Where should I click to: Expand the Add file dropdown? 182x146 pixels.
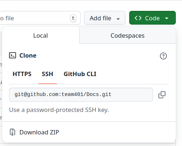pos(105,18)
